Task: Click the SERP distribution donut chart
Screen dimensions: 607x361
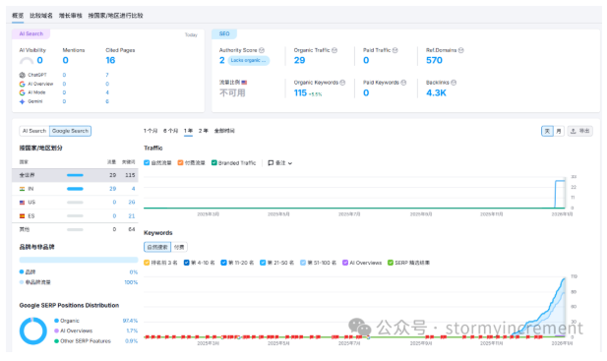Action: [32, 331]
